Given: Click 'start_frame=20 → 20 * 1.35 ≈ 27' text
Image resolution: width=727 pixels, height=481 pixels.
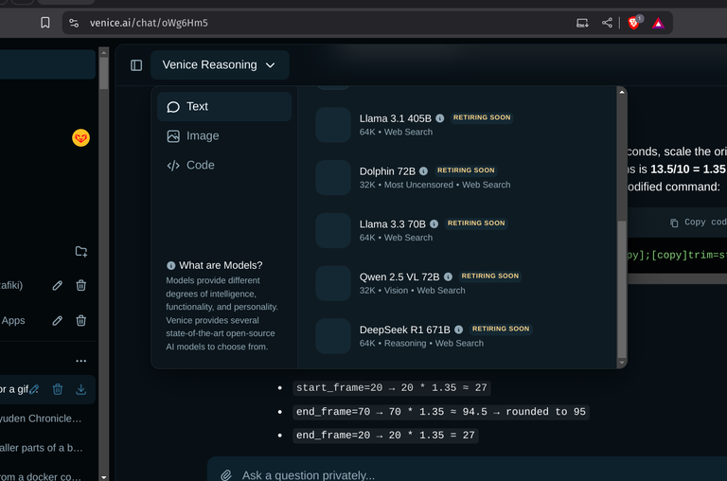Looking at the screenshot, I should (392, 388).
